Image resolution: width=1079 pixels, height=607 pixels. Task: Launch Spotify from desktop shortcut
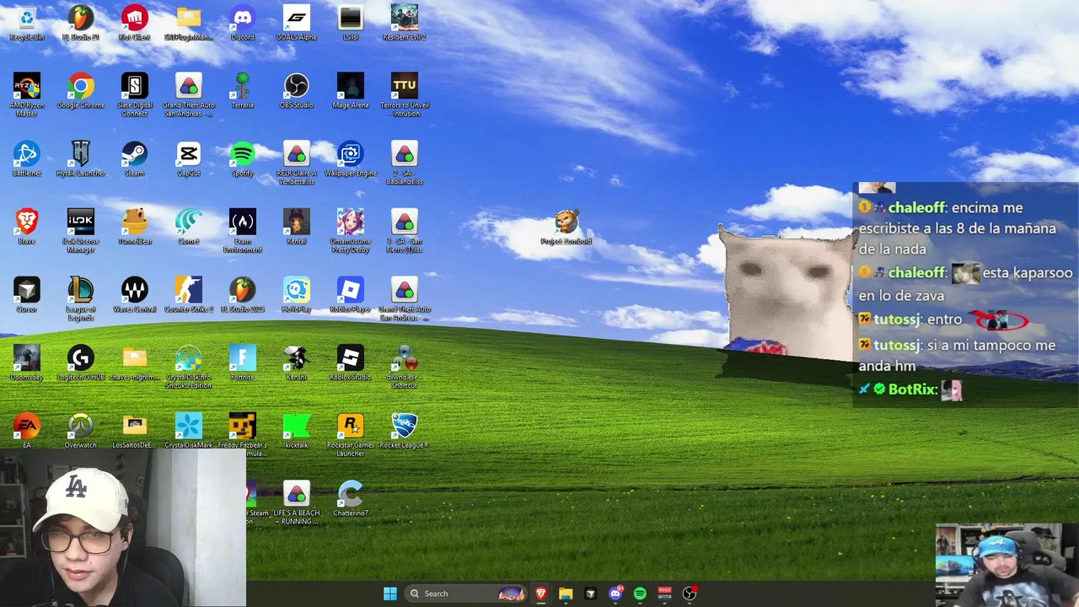click(243, 158)
